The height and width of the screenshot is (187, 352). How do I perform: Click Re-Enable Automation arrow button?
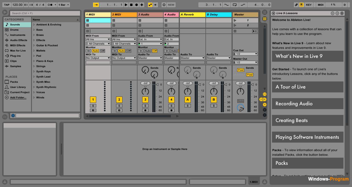point(155,5)
